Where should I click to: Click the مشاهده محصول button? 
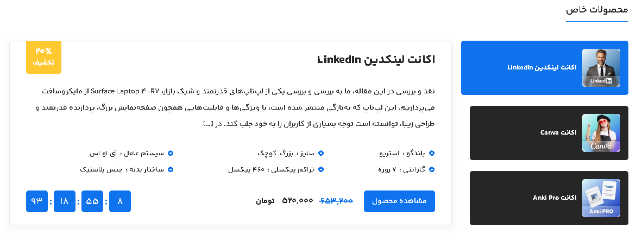tap(399, 201)
